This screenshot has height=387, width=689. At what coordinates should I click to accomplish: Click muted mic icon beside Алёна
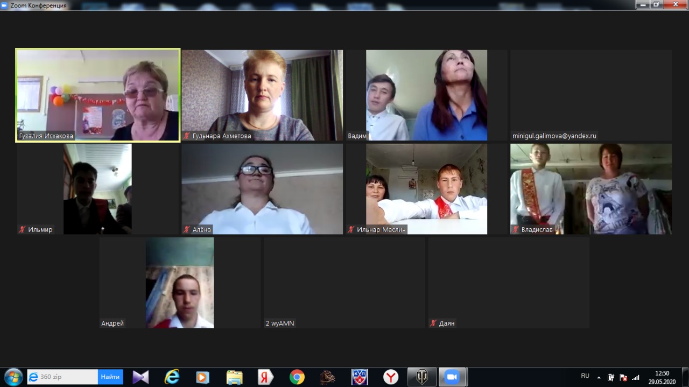point(187,230)
